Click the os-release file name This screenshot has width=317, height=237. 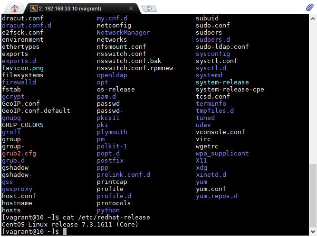(116, 90)
